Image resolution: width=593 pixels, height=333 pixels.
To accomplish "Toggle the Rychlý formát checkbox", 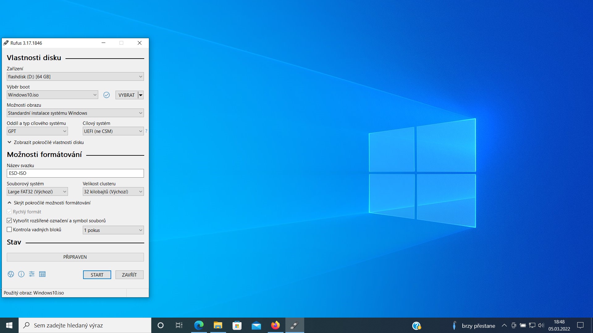I will point(9,212).
